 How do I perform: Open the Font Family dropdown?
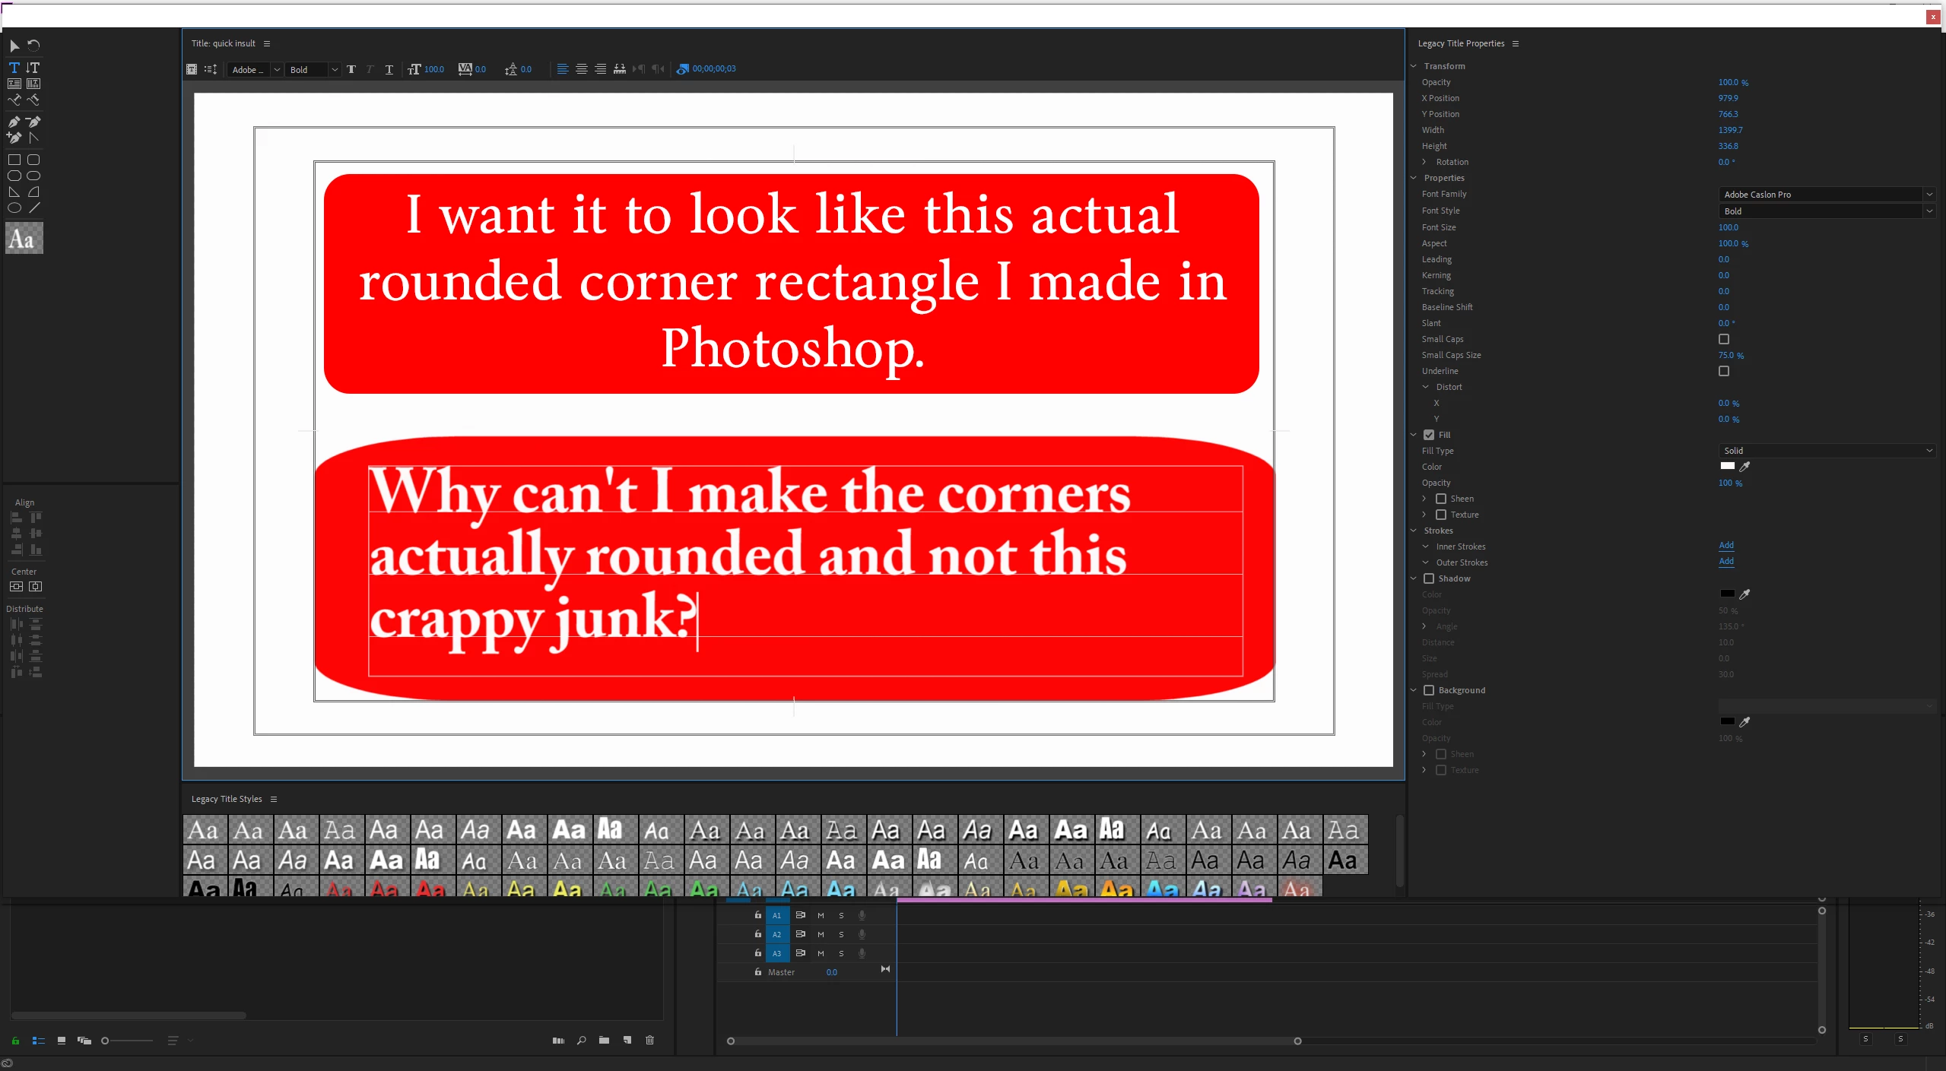[1824, 195]
